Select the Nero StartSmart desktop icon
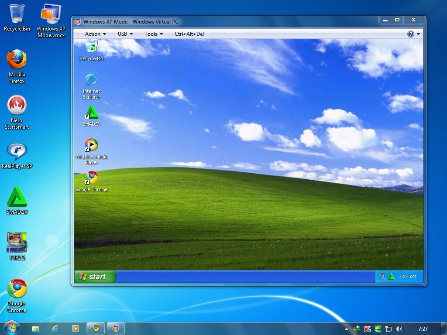Viewport: 447px width, 335px height. pos(17,113)
